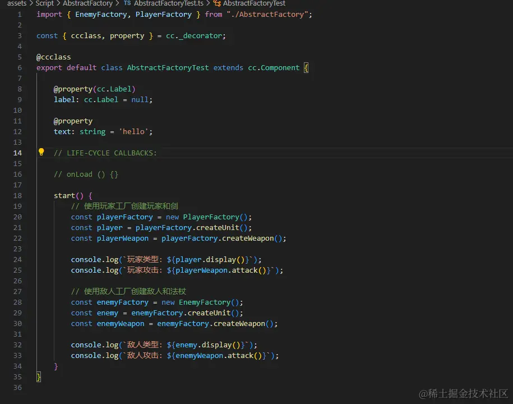Open AbstractFactoryTest.ts breadcrumb item
This screenshot has height=404, width=513.
click(169, 3)
